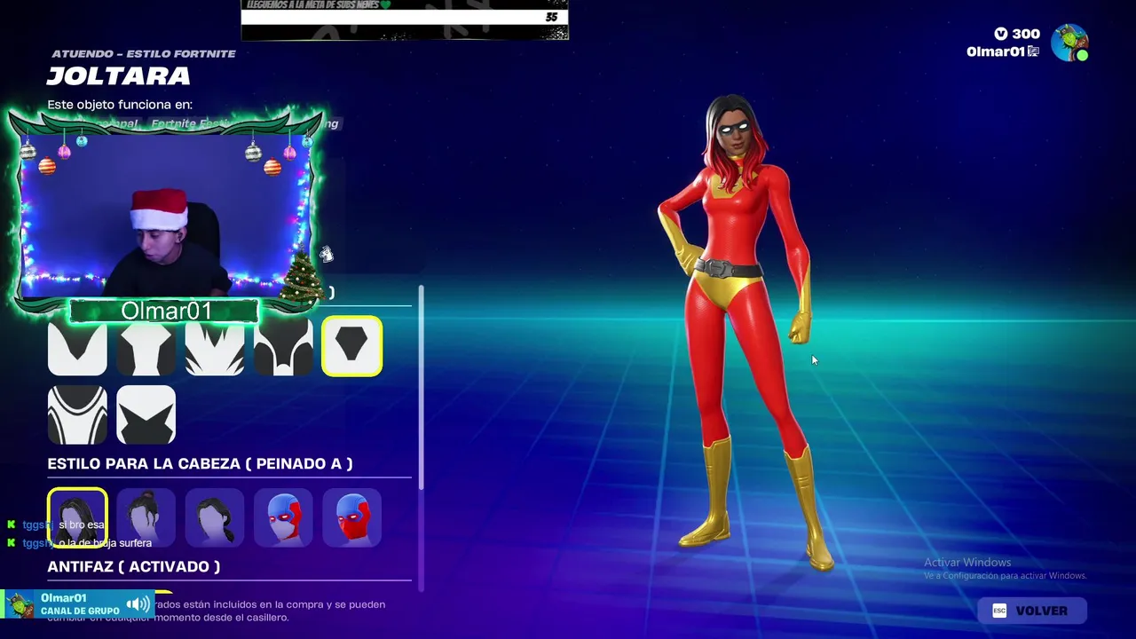This screenshot has height=639, width=1136.
Task: Click the Olmar01 CANAL DE GRUPO indicator
Action: point(78,604)
